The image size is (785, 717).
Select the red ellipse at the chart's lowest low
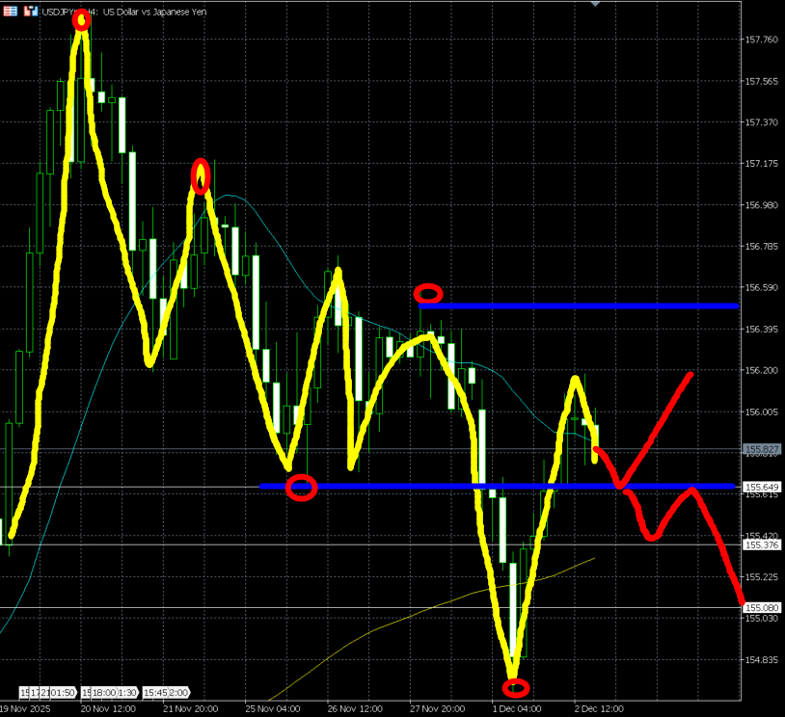(x=516, y=687)
